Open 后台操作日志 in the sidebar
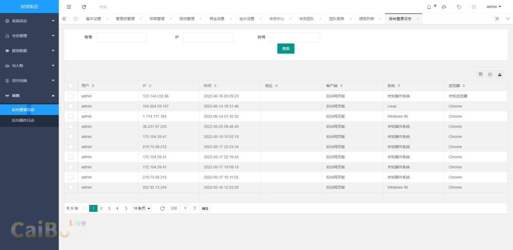513x250 pixels. click(23, 120)
